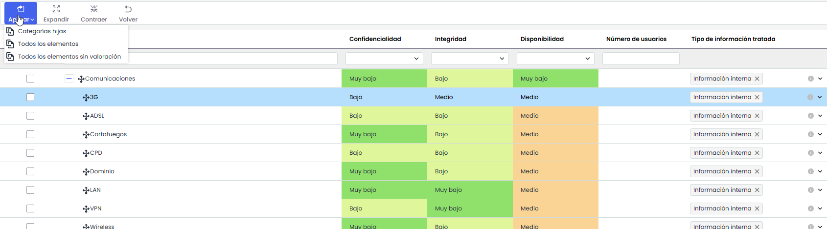
Task: Select Todos los elementos sin valoración
Action: pyautogui.click(x=69, y=57)
